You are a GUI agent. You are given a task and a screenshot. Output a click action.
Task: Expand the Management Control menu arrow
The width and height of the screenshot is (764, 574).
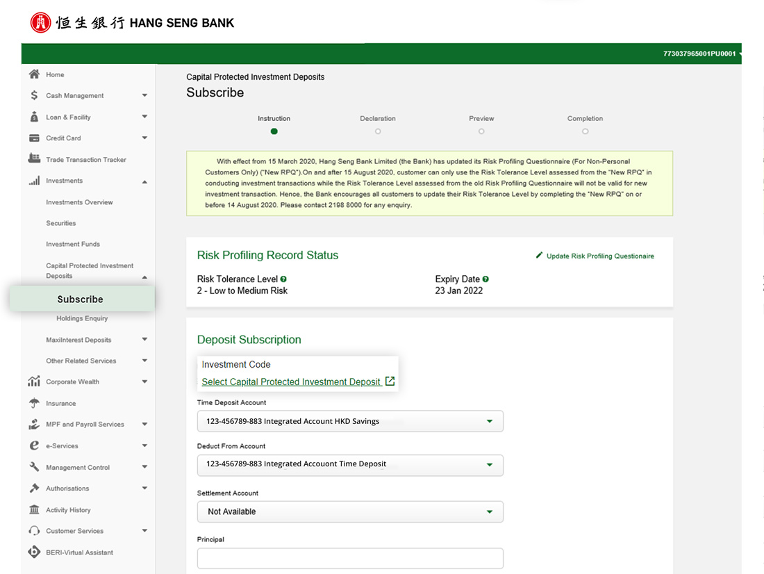[144, 467]
